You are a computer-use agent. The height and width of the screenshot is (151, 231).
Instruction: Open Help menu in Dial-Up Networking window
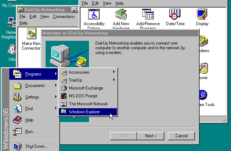pos(23,23)
